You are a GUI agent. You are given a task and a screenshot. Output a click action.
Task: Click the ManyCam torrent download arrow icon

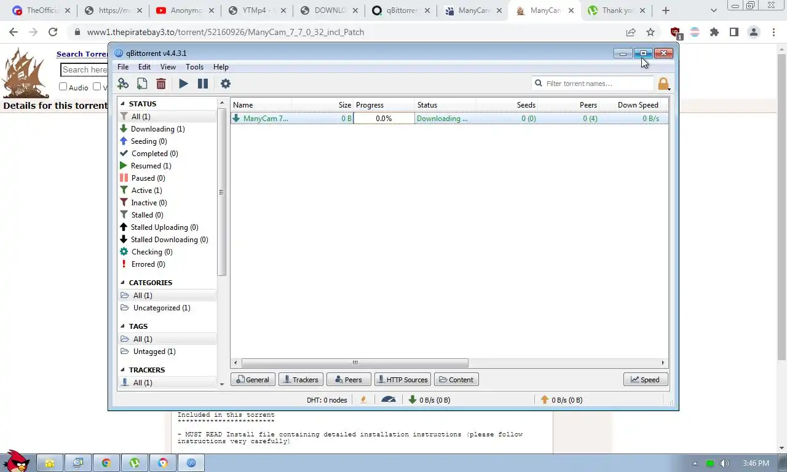click(237, 118)
